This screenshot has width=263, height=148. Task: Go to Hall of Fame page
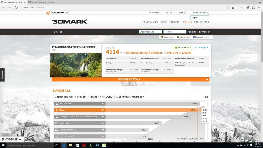coord(202,22)
